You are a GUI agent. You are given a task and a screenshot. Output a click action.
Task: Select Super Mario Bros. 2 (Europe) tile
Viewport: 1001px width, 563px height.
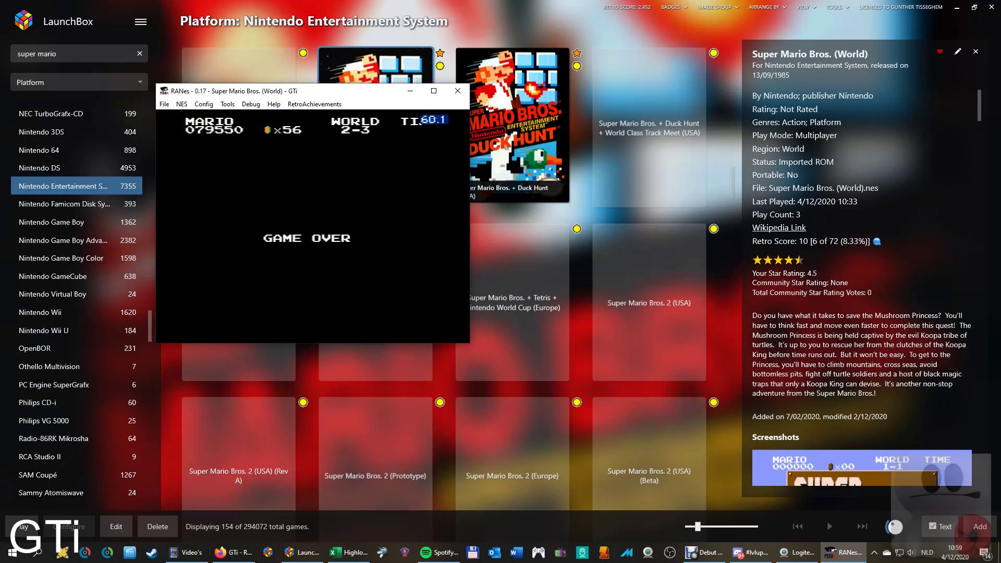(x=512, y=454)
